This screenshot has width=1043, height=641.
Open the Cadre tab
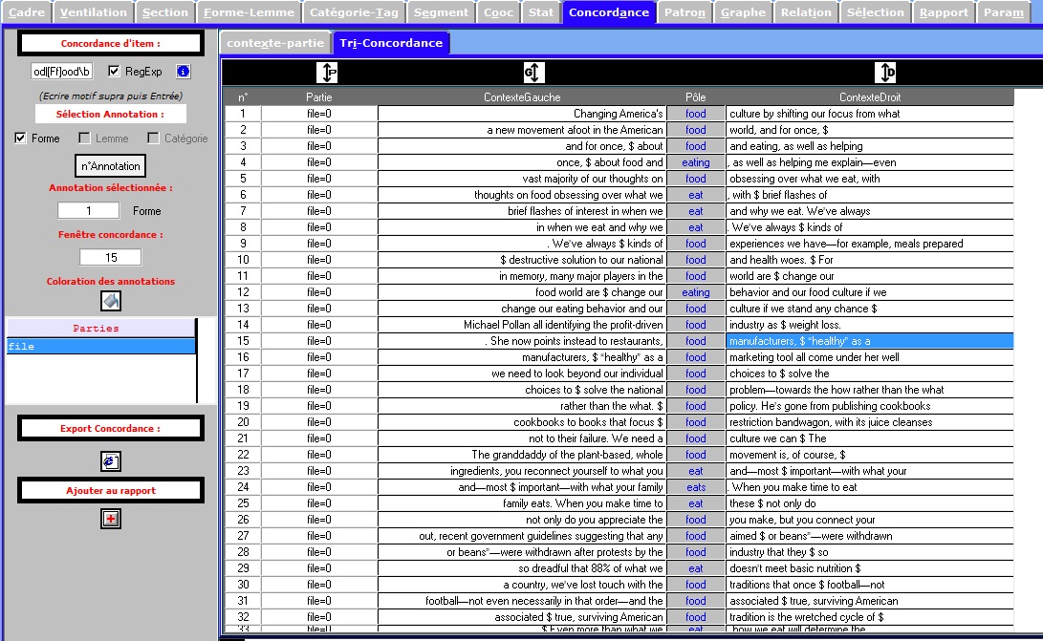click(27, 12)
